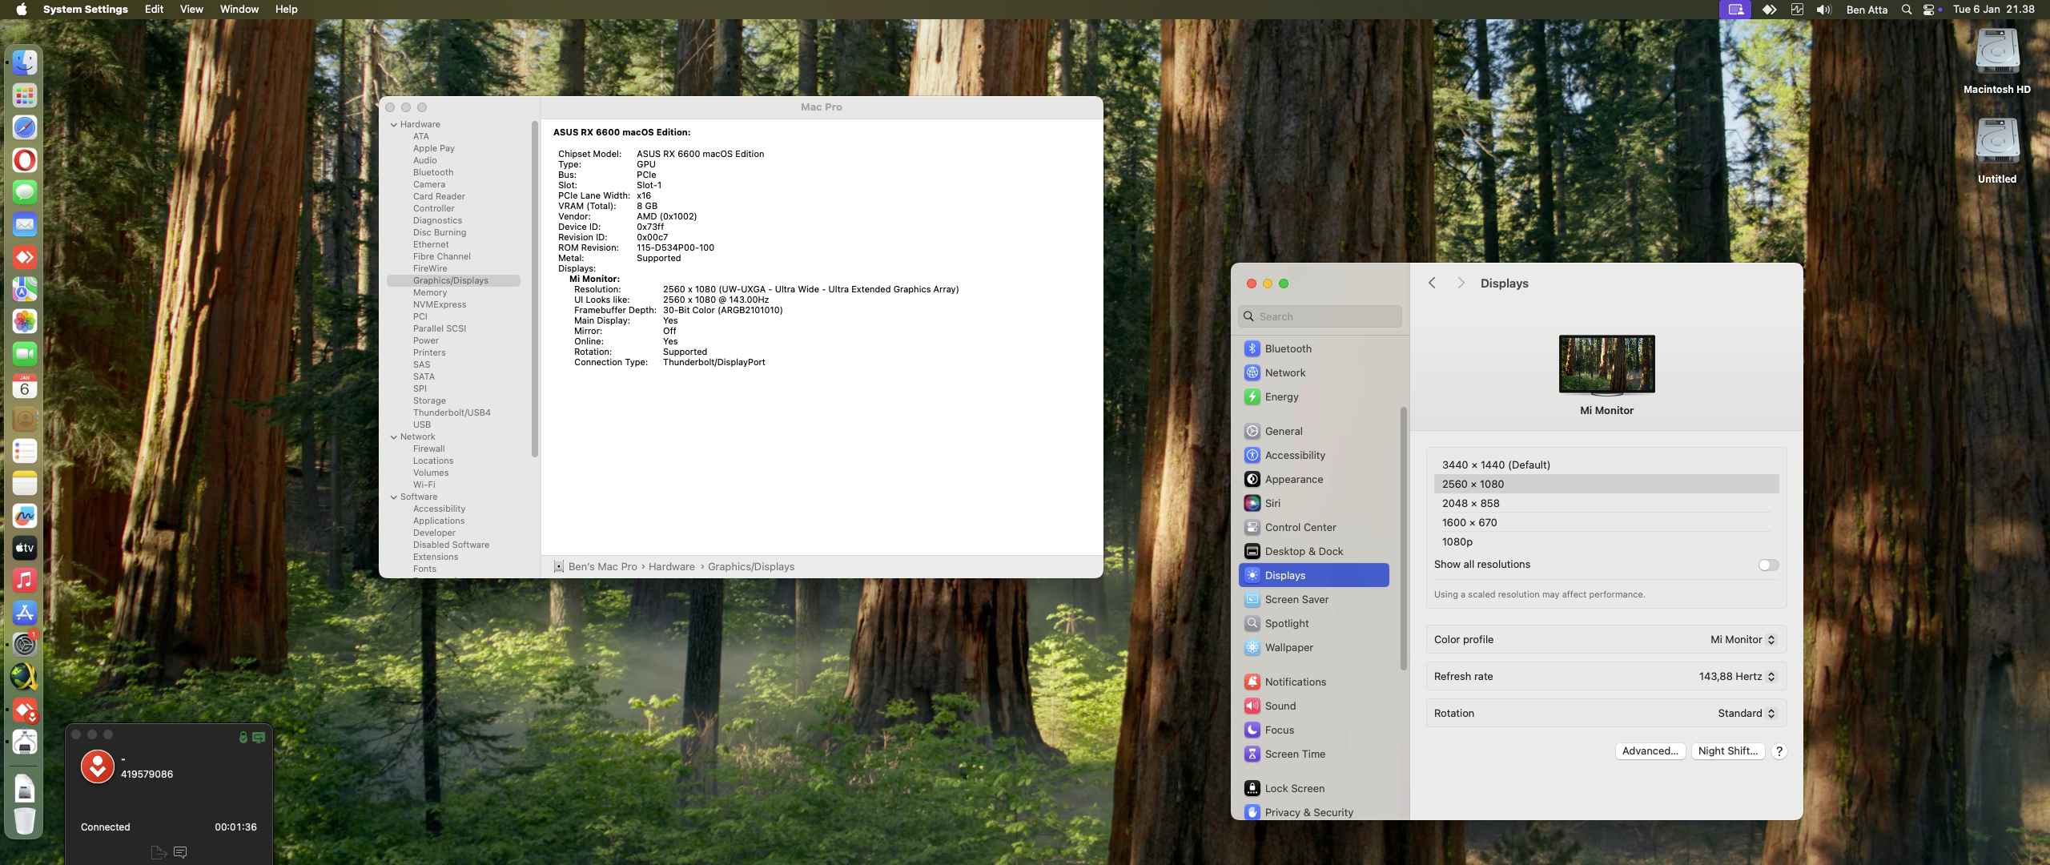2050x865 pixels.
Task: Open the chat icon in AnyDesk window
Action: pos(180,852)
